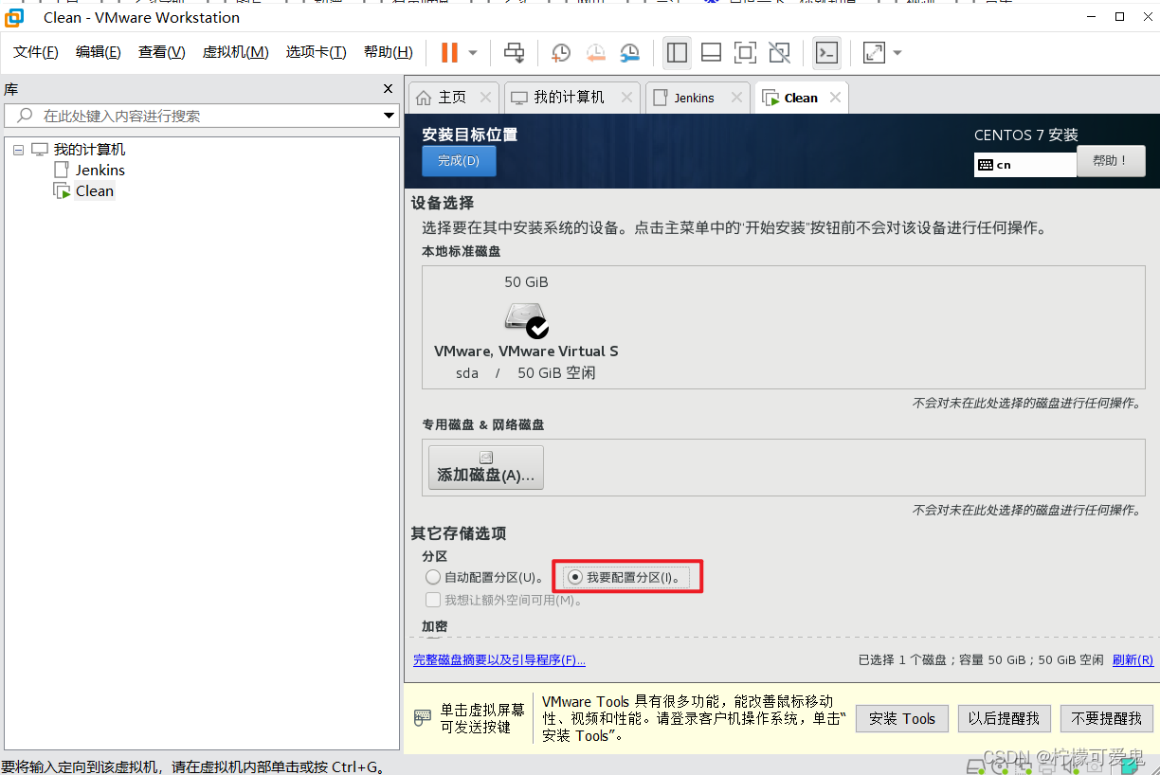The height and width of the screenshot is (775, 1160).
Task: Click the 不要提醒我 button
Action: tap(1107, 718)
